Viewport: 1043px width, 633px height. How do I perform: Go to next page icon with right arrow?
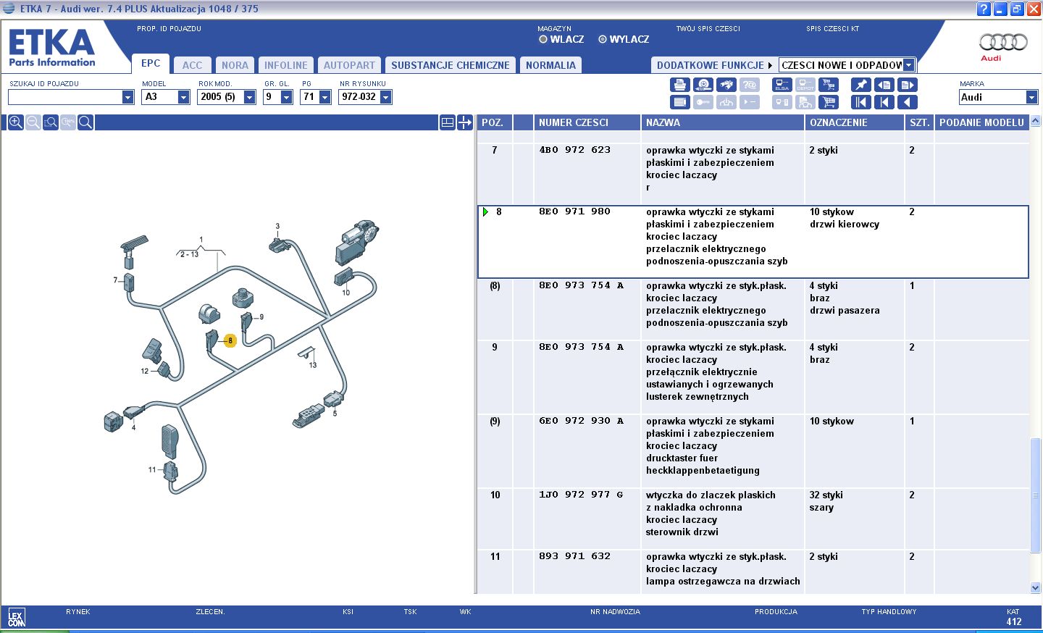coord(908,85)
